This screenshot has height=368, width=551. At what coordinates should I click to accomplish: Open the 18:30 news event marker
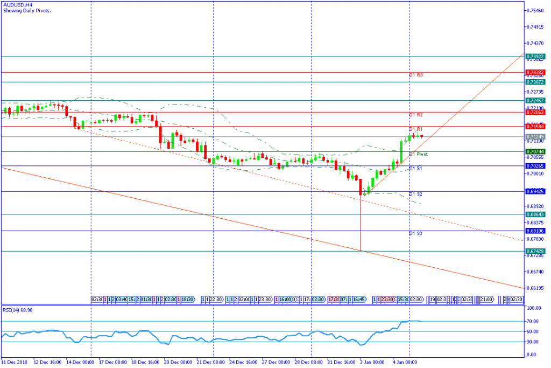click(188, 300)
